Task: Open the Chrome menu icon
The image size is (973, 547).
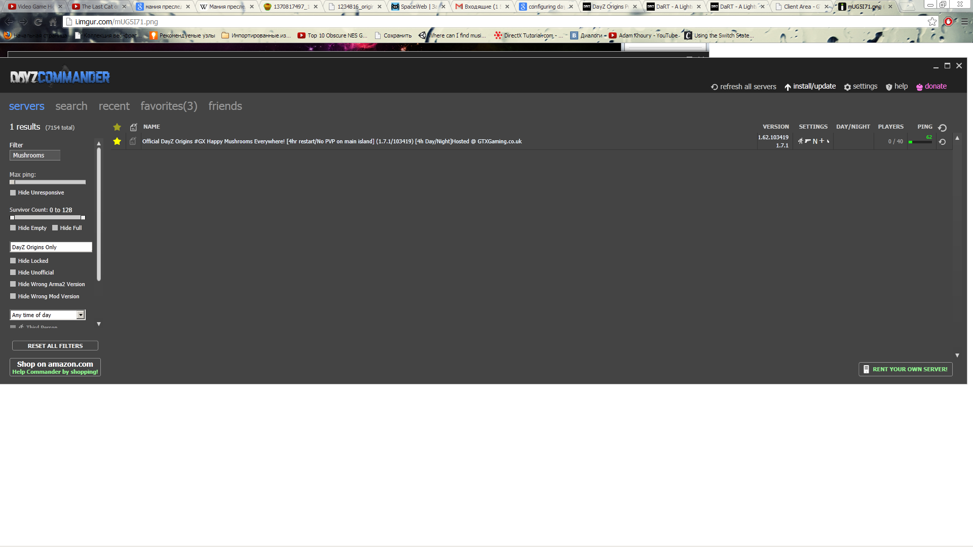Action: [x=964, y=22]
